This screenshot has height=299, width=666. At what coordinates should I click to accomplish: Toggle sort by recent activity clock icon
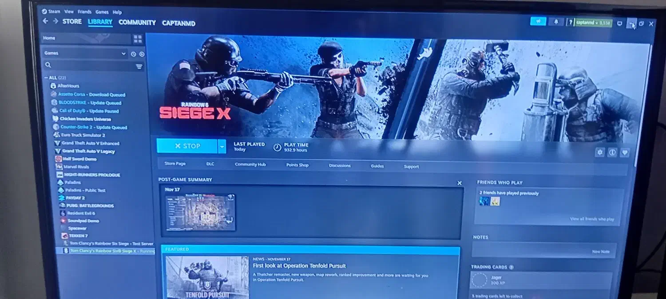(133, 54)
